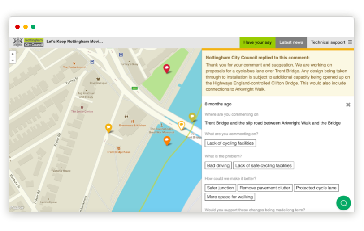The height and width of the screenshot is (231, 364).
Task: Click the Turney's Quay map label
Action: (x=129, y=64)
